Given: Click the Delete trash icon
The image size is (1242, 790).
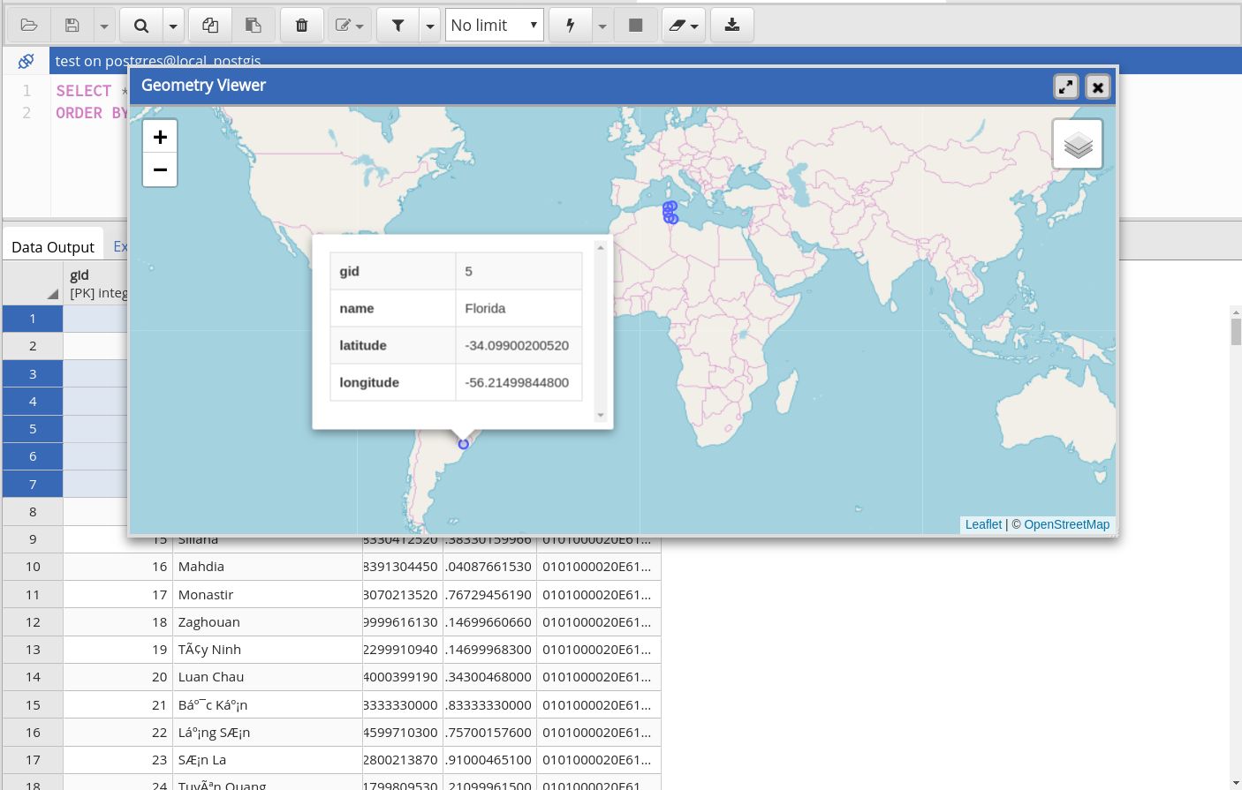Looking at the screenshot, I should tap(302, 26).
